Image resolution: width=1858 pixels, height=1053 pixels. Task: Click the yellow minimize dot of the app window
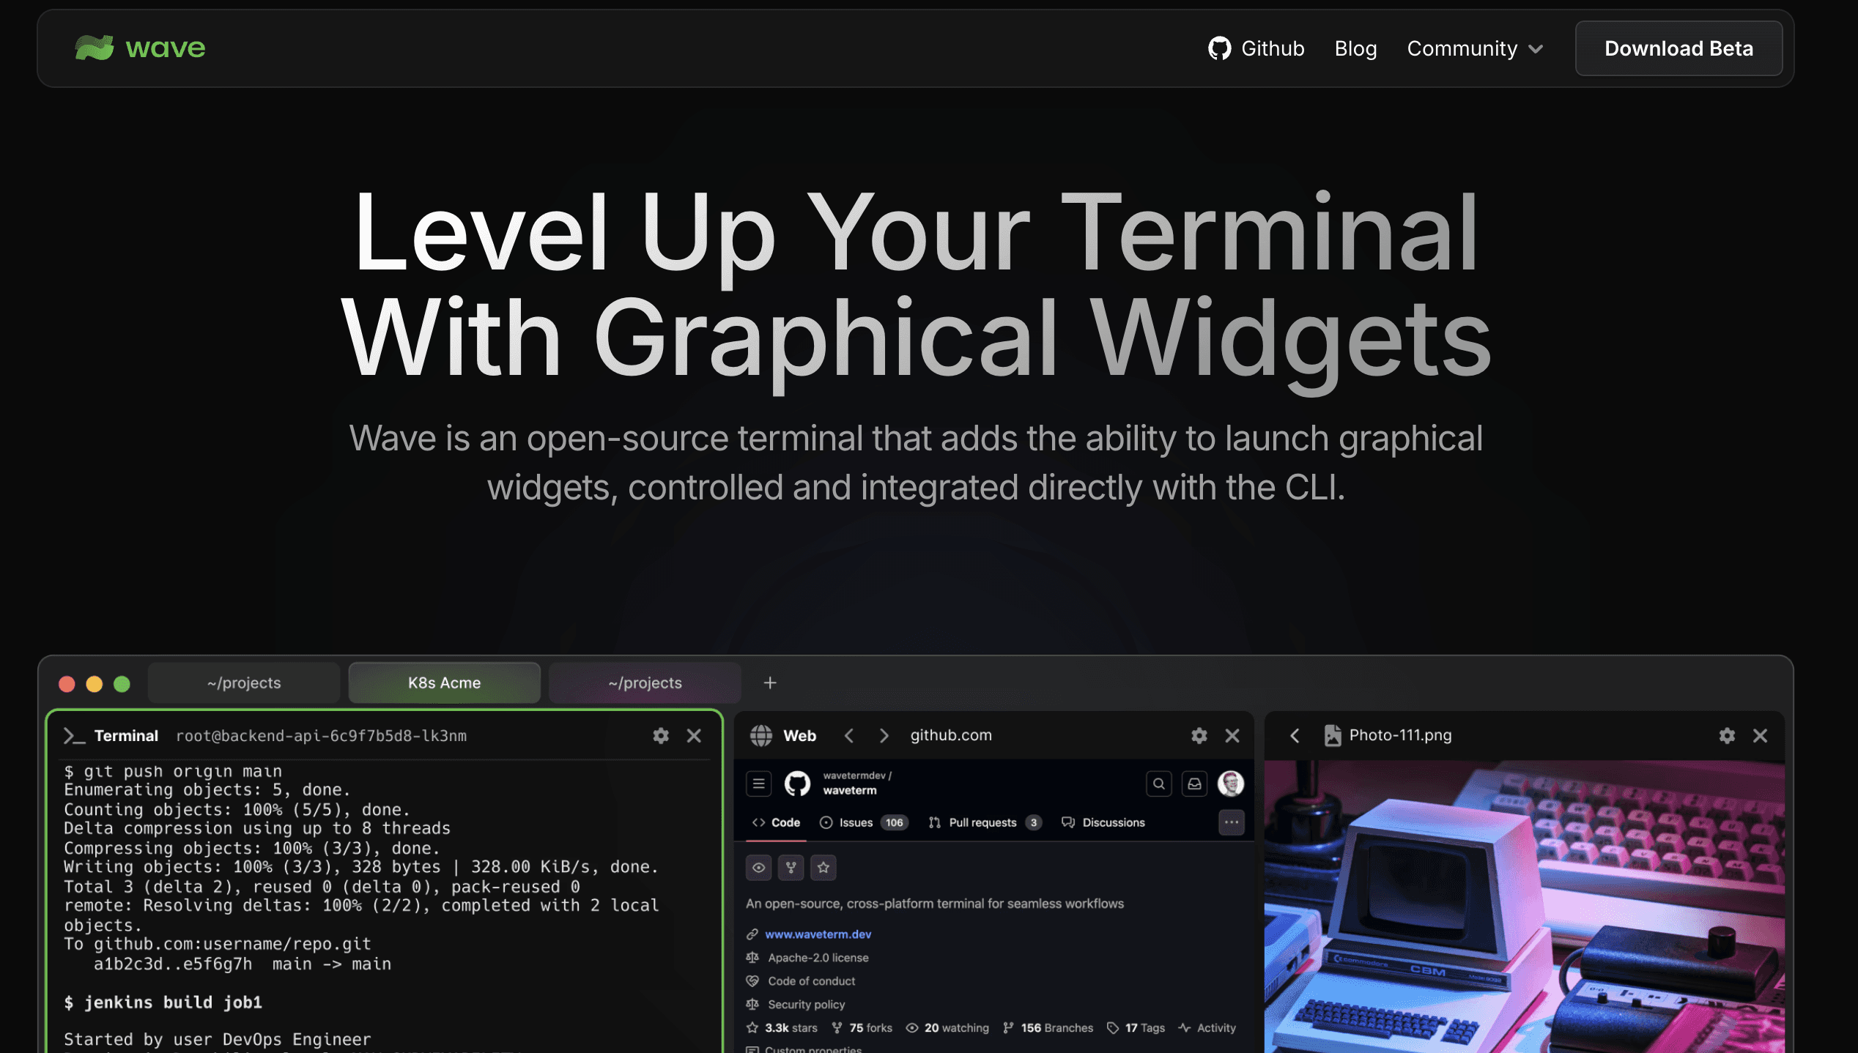click(x=95, y=683)
